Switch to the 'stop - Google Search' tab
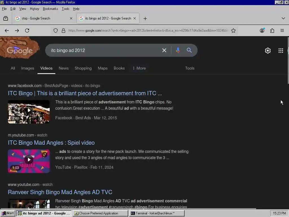The height and width of the screenshot is (217, 289). click(x=44, y=18)
